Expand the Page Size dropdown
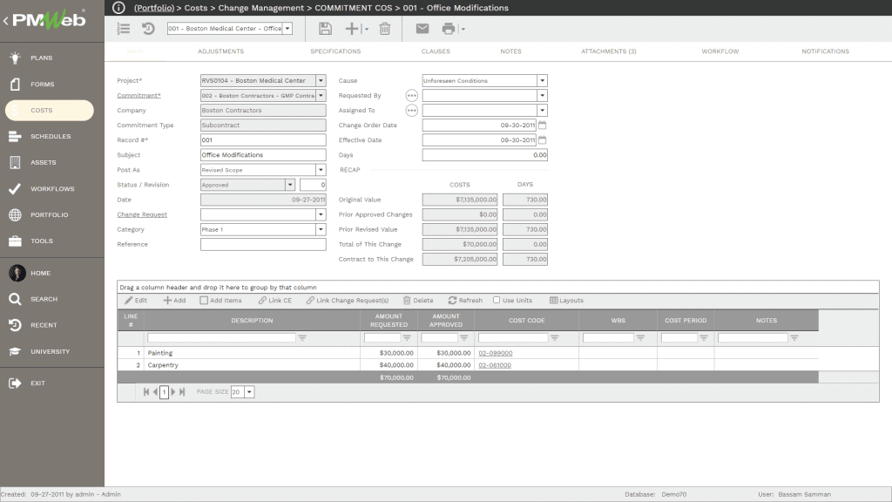892x502 pixels. pyautogui.click(x=249, y=391)
